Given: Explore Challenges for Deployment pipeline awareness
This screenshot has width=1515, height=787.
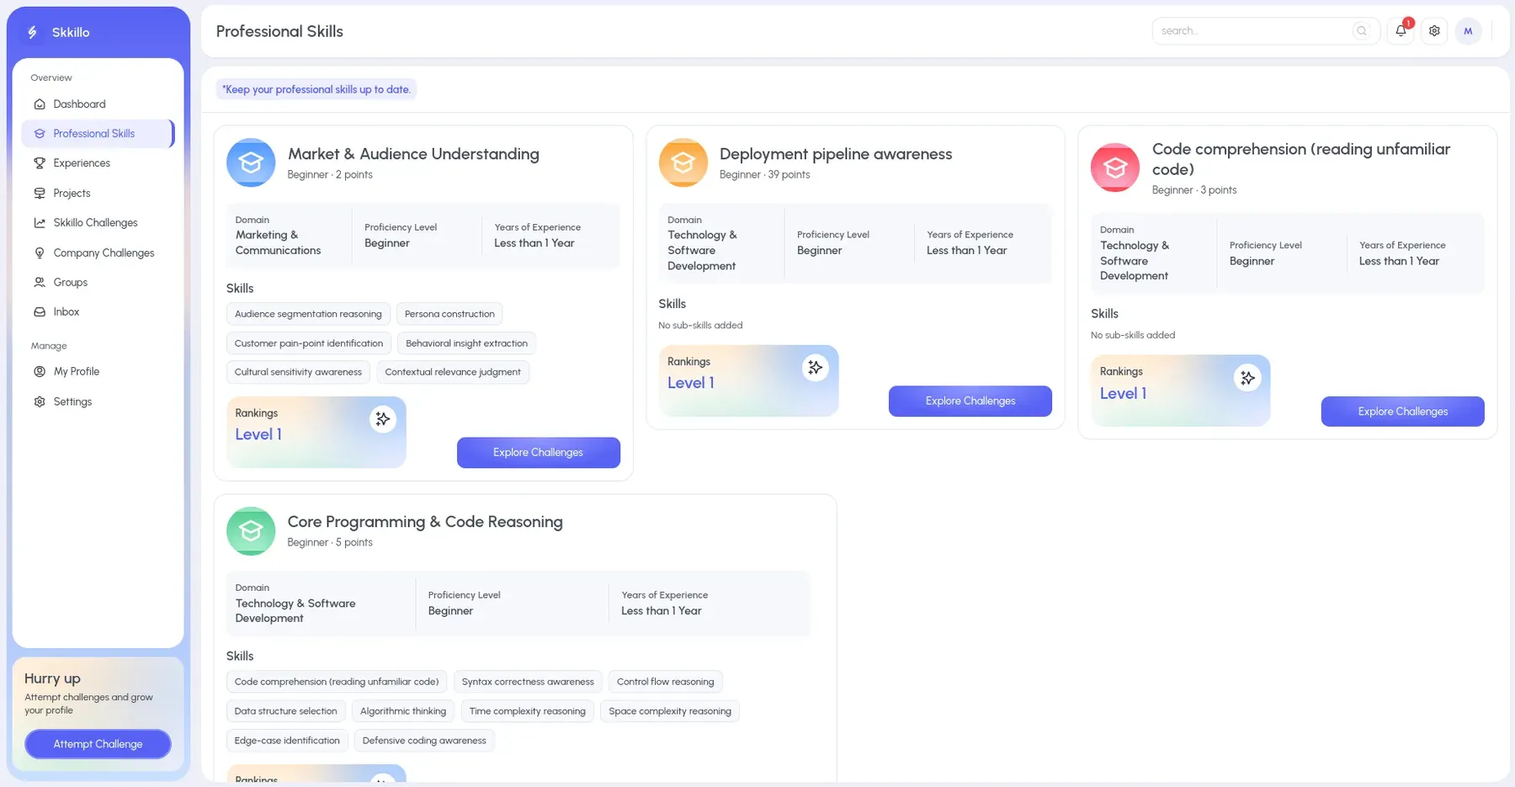Looking at the screenshot, I should pyautogui.click(x=970, y=401).
